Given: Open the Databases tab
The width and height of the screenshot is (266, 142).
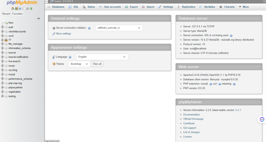Looking at the screenshot, I should 56,7.
